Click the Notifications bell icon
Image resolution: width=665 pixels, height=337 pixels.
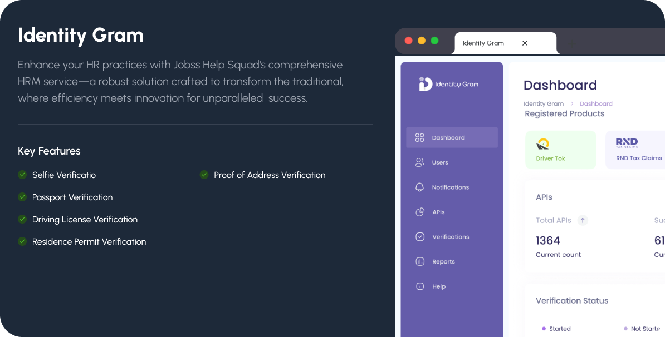click(x=420, y=187)
